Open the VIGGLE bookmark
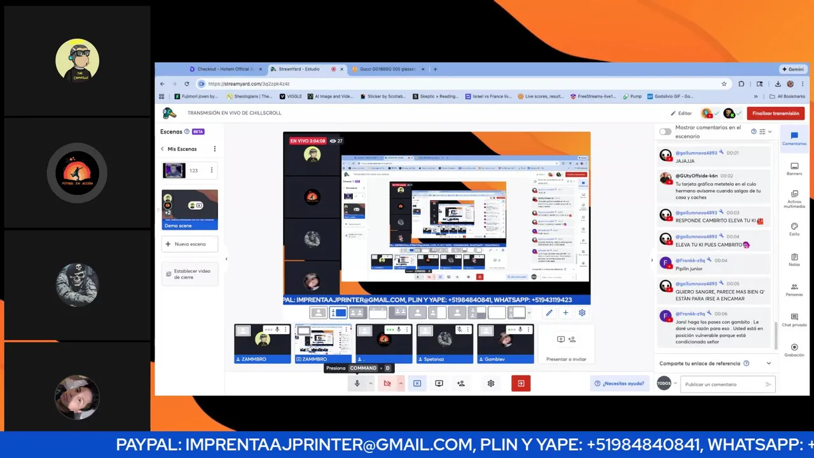The image size is (814, 458). click(291, 96)
